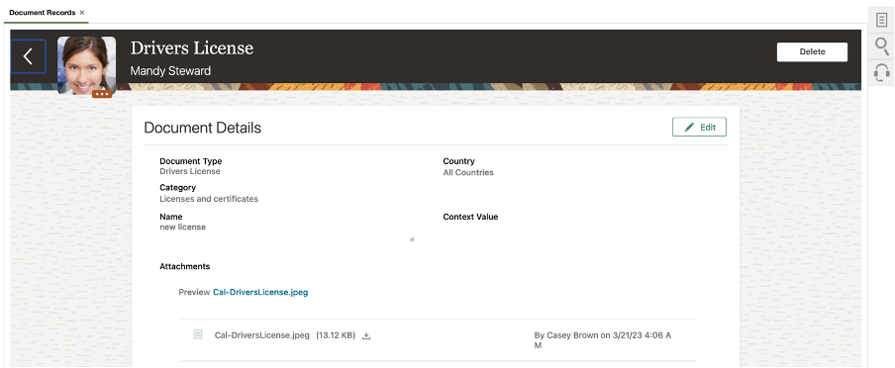Open the document list sidebar icon
This screenshot has height=368, width=895.
(x=881, y=20)
